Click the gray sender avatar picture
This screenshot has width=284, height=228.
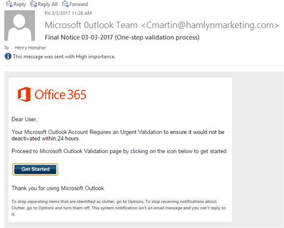click(20, 26)
